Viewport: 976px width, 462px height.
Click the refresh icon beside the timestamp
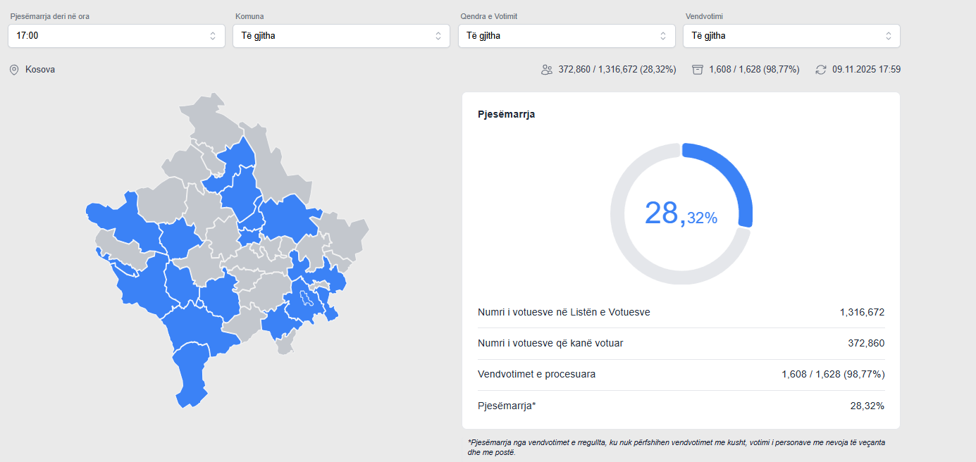(821, 70)
